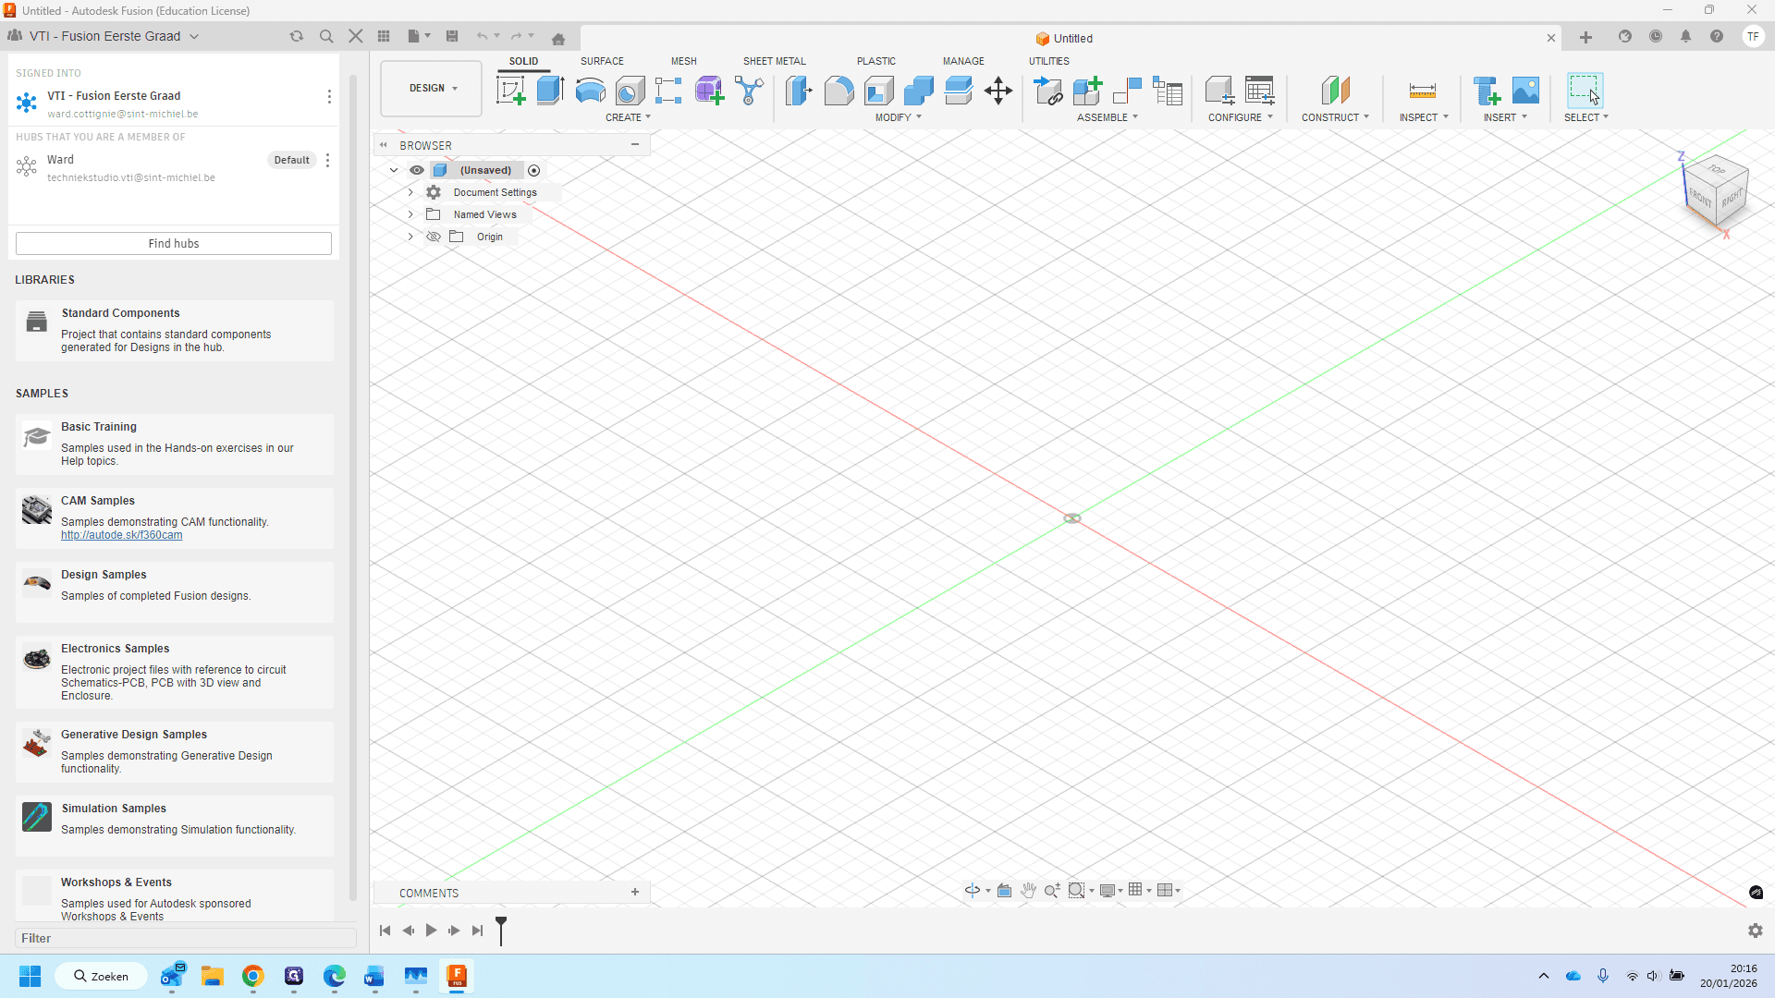Click the Offset Plane construct icon
The height and width of the screenshot is (998, 1775).
(x=1336, y=91)
